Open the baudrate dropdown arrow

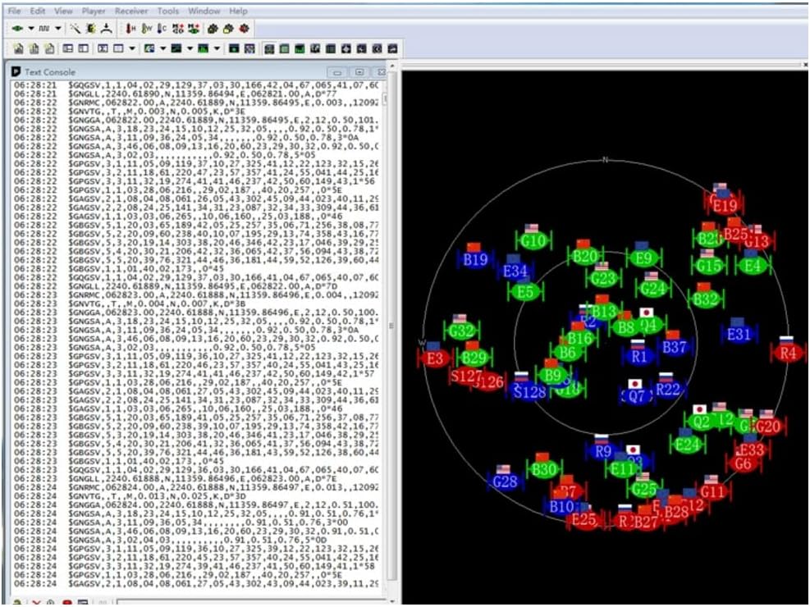coord(57,29)
